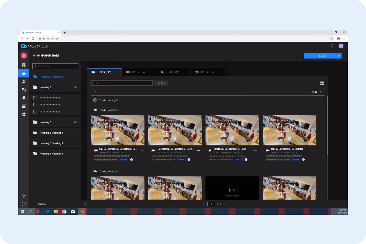Collapse the panel with the left chevron

85,204
